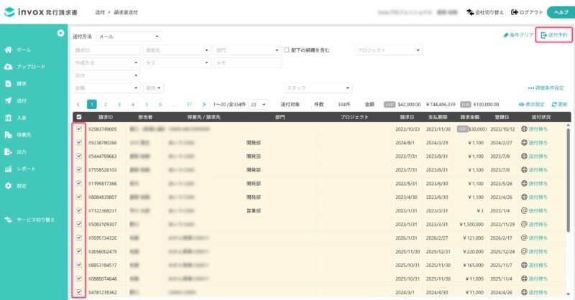Open the タグ filter dropdown
The image size is (575, 300).
point(177,62)
